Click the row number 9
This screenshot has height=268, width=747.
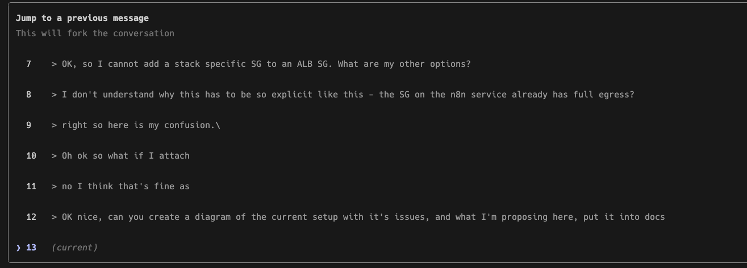29,125
